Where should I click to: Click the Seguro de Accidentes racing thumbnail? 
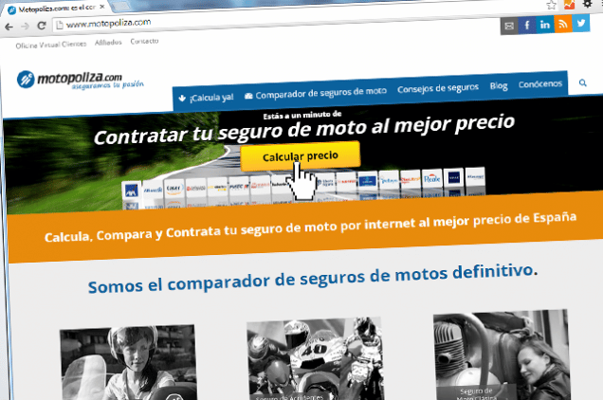tap(315, 358)
